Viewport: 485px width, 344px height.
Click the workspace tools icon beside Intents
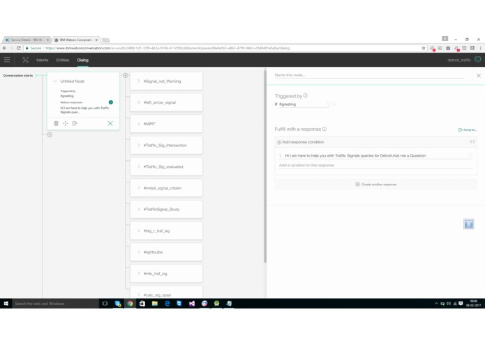(x=25, y=60)
